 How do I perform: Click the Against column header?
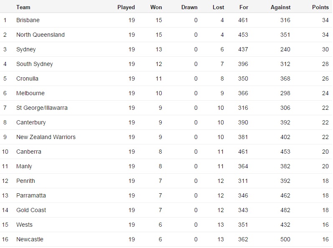pyautogui.click(x=280, y=7)
